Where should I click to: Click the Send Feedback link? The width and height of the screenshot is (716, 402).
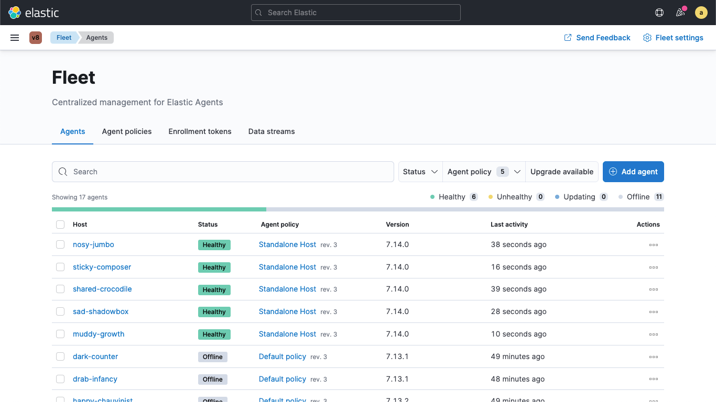[597, 38]
